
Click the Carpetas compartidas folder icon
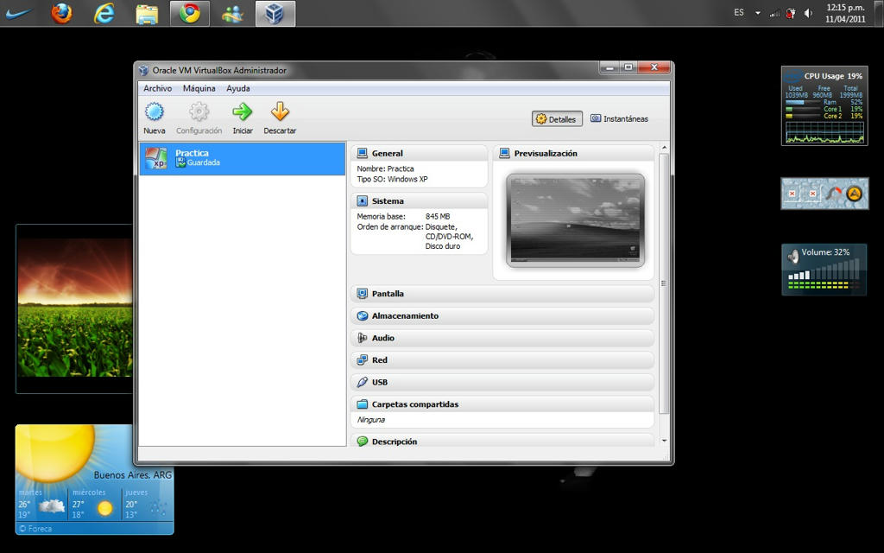coord(362,404)
